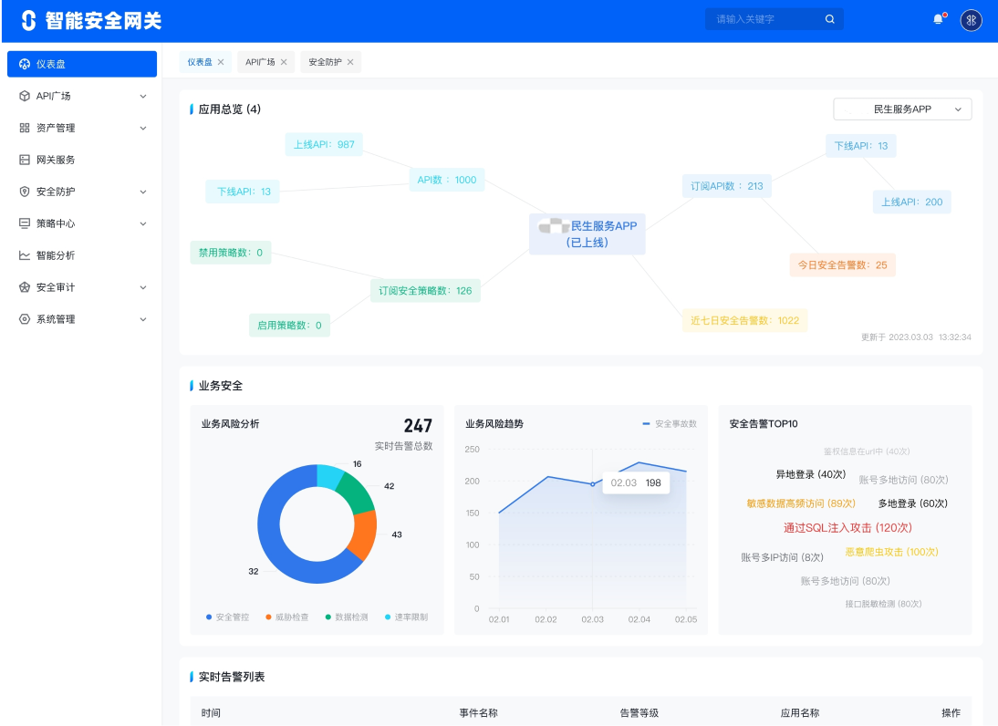The width and height of the screenshot is (998, 726).
Task: Click the 智能分析 chart icon in sidebar
Action: 25,255
